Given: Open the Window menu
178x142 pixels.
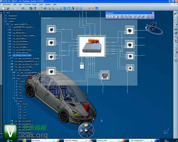Looking at the screenshot, I should [48, 4].
